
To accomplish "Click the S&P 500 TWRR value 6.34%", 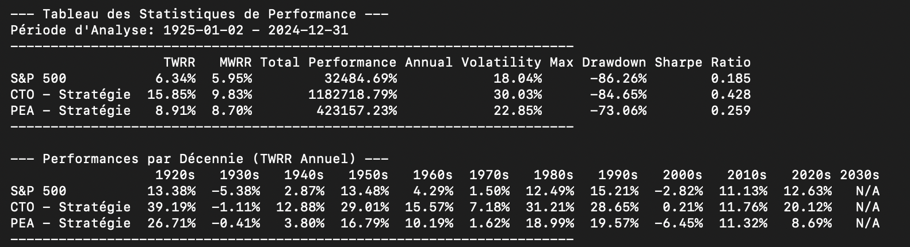I will pos(175,79).
